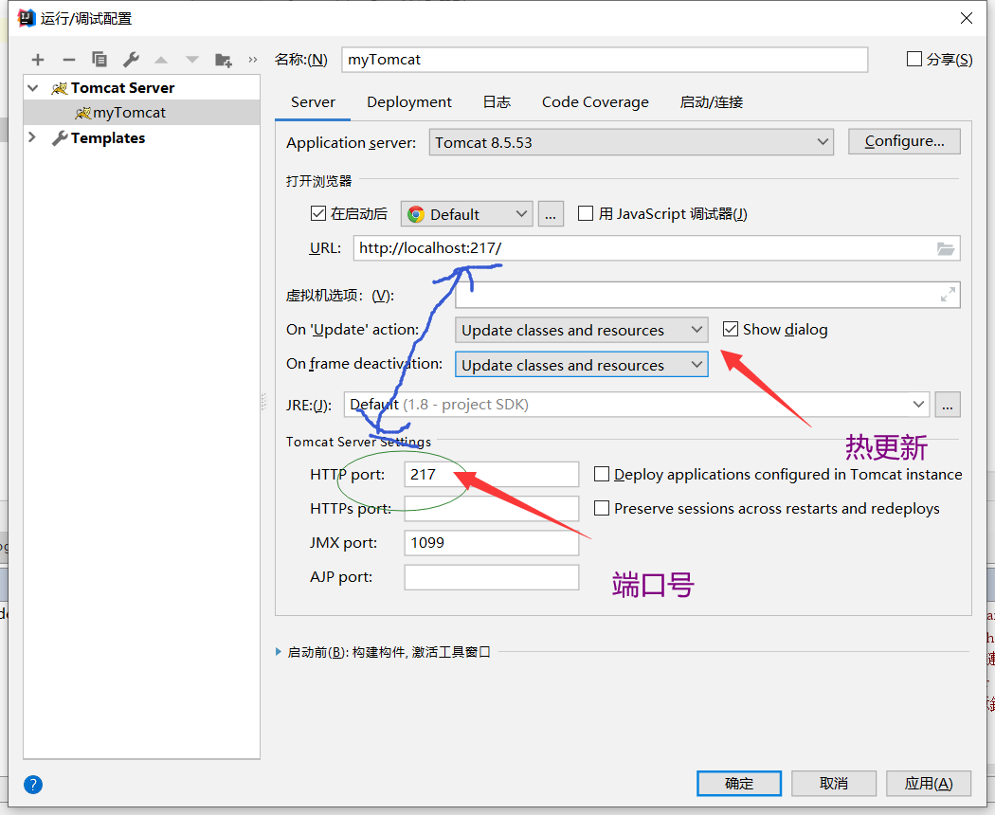The image size is (995, 815).
Task: Copy the selected configuration
Action: pos(99,60)
